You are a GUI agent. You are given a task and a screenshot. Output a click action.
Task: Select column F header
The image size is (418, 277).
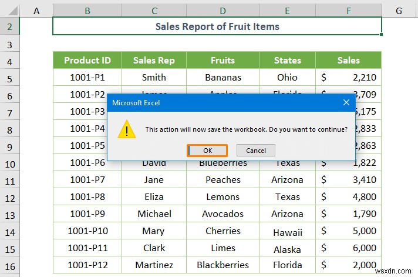348,10
